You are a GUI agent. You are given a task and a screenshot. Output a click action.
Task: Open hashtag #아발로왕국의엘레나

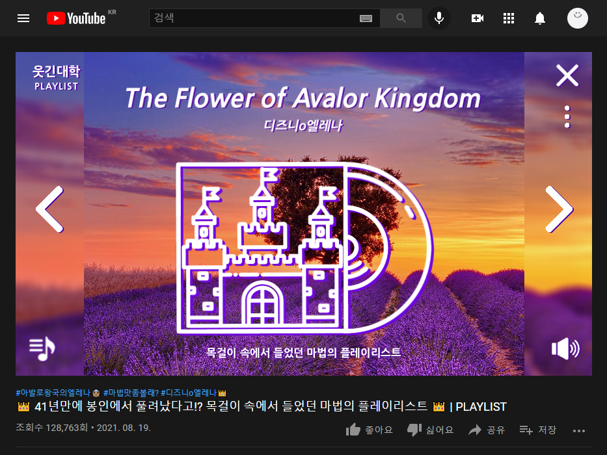[58, 393]
